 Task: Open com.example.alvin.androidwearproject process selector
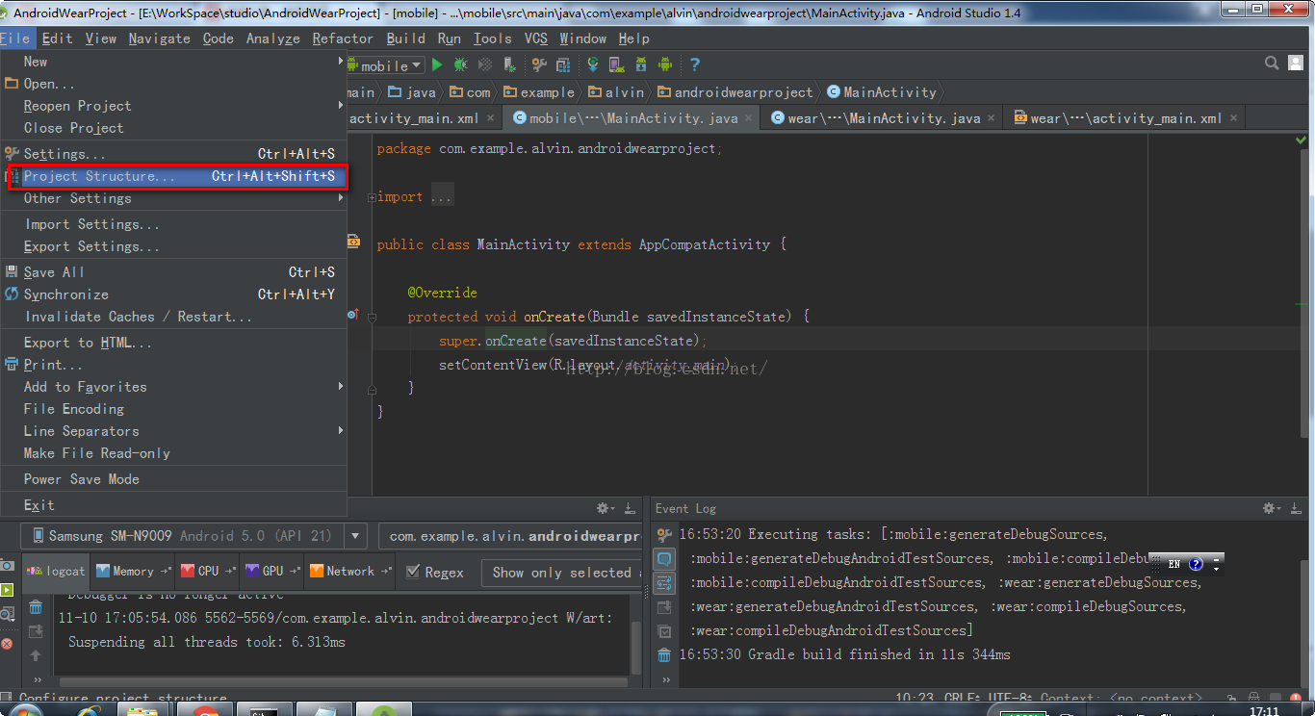pyautogui.click(x=510, y=536)
